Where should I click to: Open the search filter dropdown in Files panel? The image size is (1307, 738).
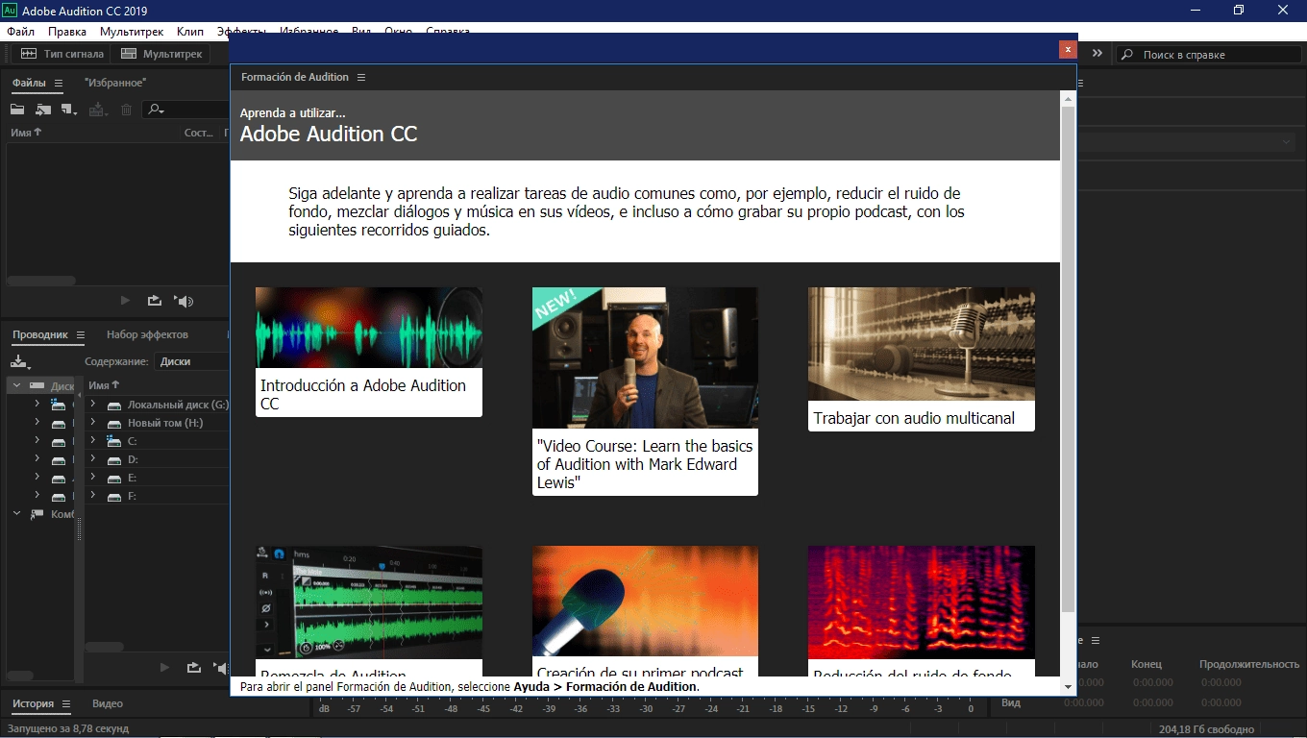coord(157,110)
